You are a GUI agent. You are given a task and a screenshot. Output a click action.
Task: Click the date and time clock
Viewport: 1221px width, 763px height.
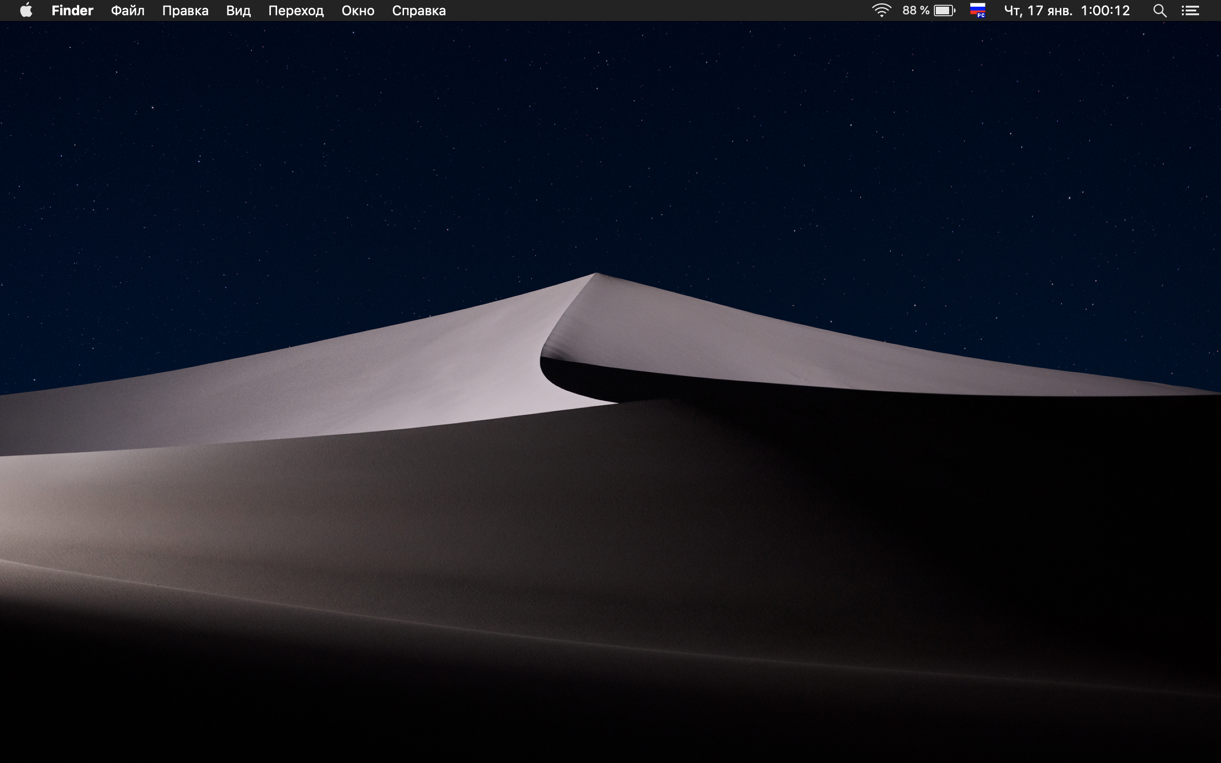(1066, 10)
